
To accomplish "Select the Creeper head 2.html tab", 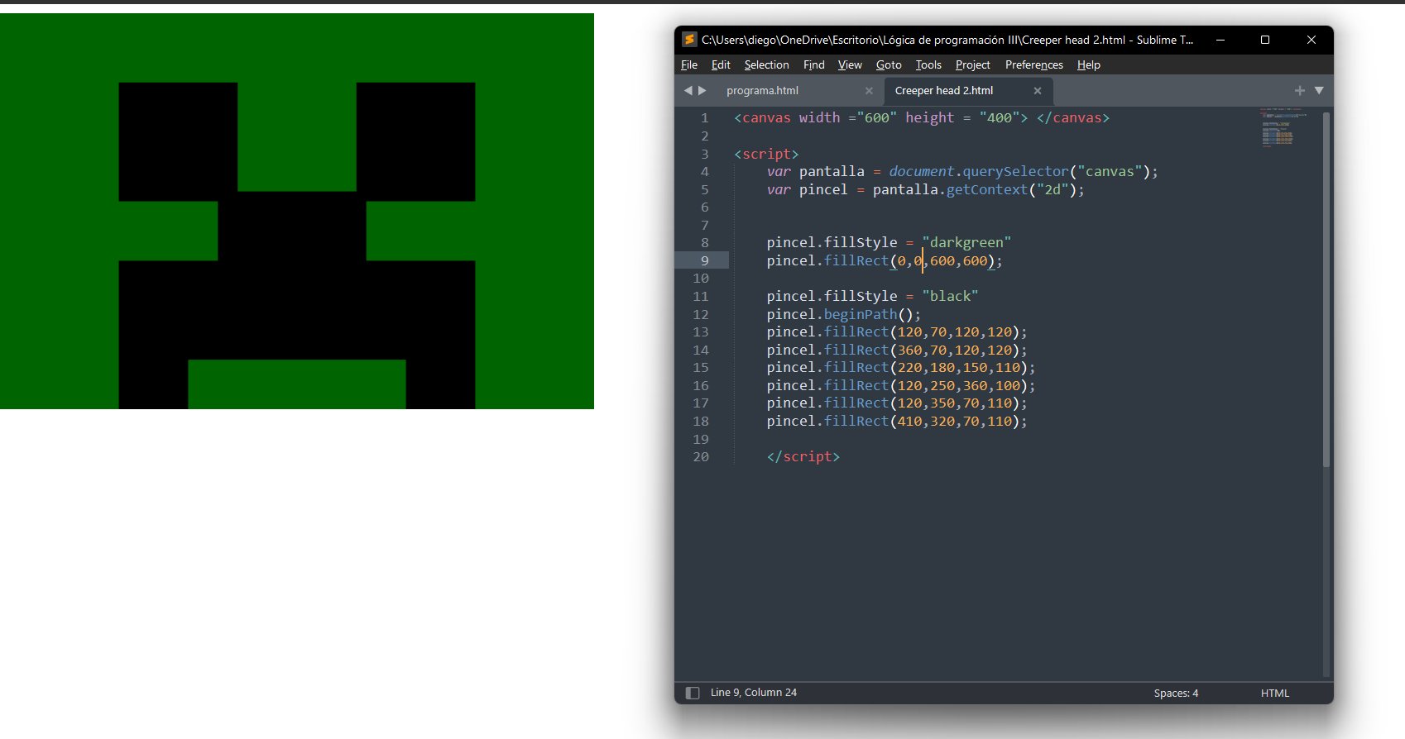I will coord(944,91).
